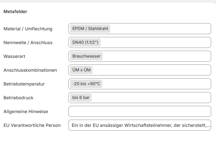
Task: Select the ÜM x ÜM tag
Action: [82, 70]
